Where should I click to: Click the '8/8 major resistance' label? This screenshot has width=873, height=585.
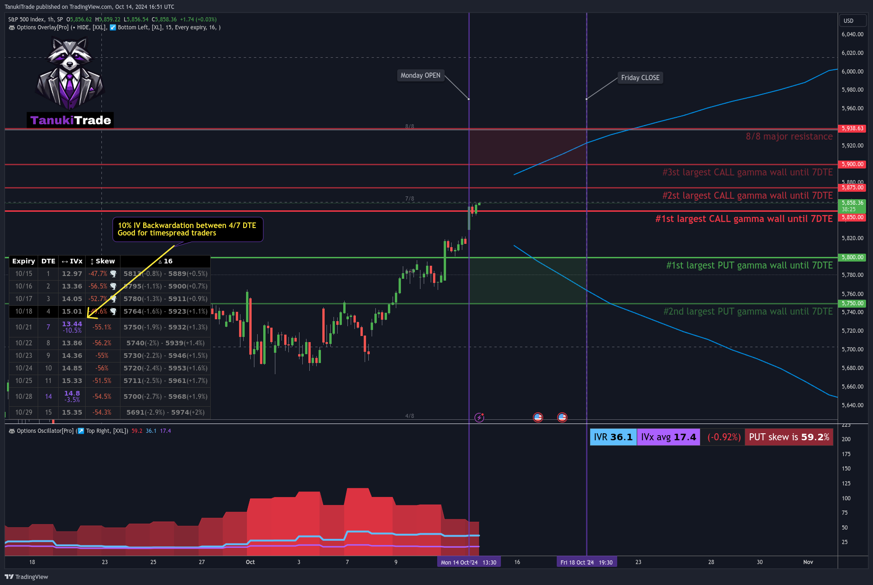point(789,136)
